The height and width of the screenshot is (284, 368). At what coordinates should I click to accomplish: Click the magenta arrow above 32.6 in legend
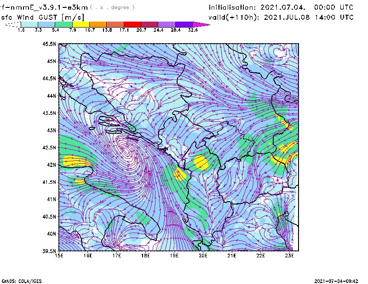coord(201,24)
